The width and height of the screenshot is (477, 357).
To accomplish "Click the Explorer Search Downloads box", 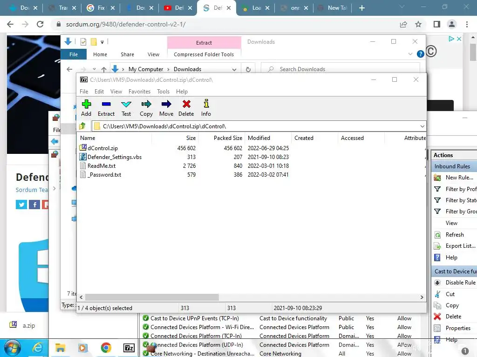I will [x=341, y=69].
